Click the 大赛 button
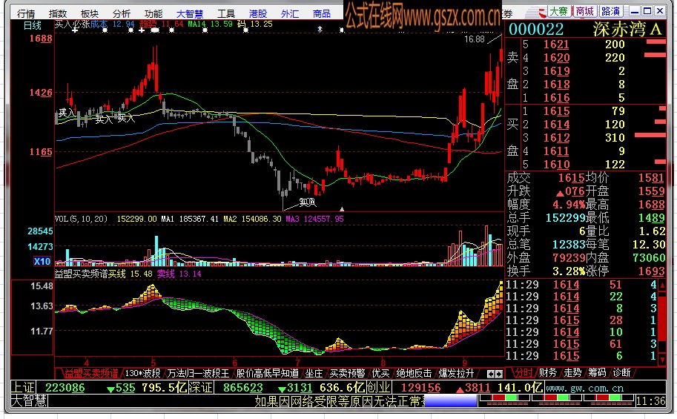This screenshot has width=677, height=419. click(x=558, y=11)
